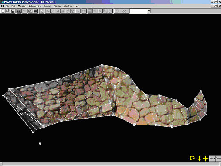Viewport: 221px width, 166px height.
Task: Select the arrow pointer tool
Action: coord(42,11)
